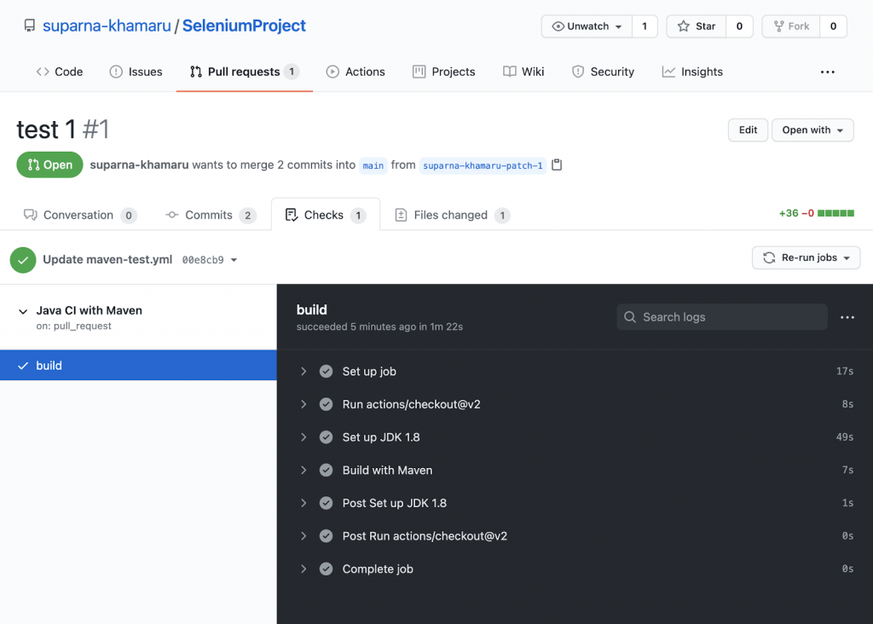Screen dimensions: 873x624
Task: Expand the Build with Maven step
Action: tap(304, 471)
